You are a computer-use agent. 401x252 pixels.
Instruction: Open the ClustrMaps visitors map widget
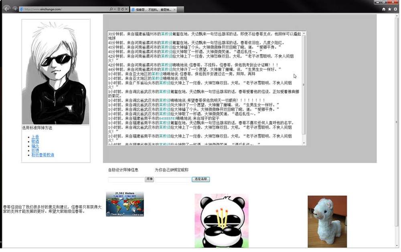pos(125,204)
